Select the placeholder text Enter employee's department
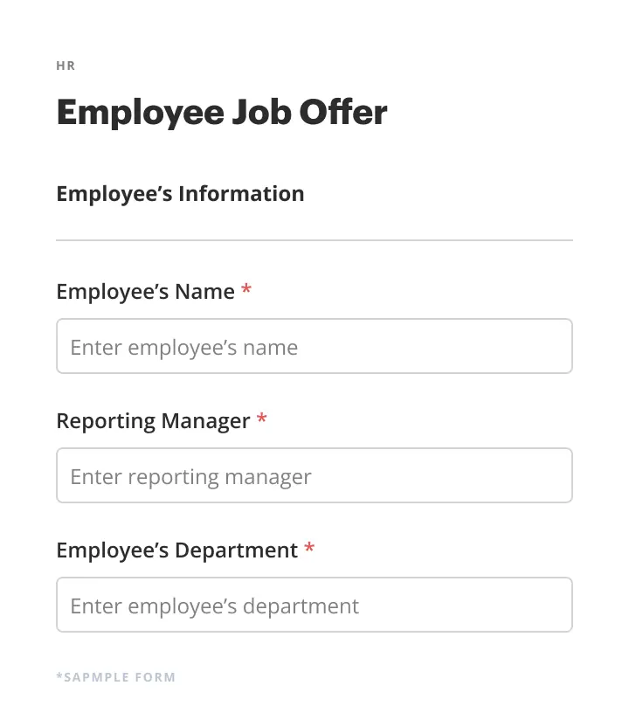 (215, 606)
